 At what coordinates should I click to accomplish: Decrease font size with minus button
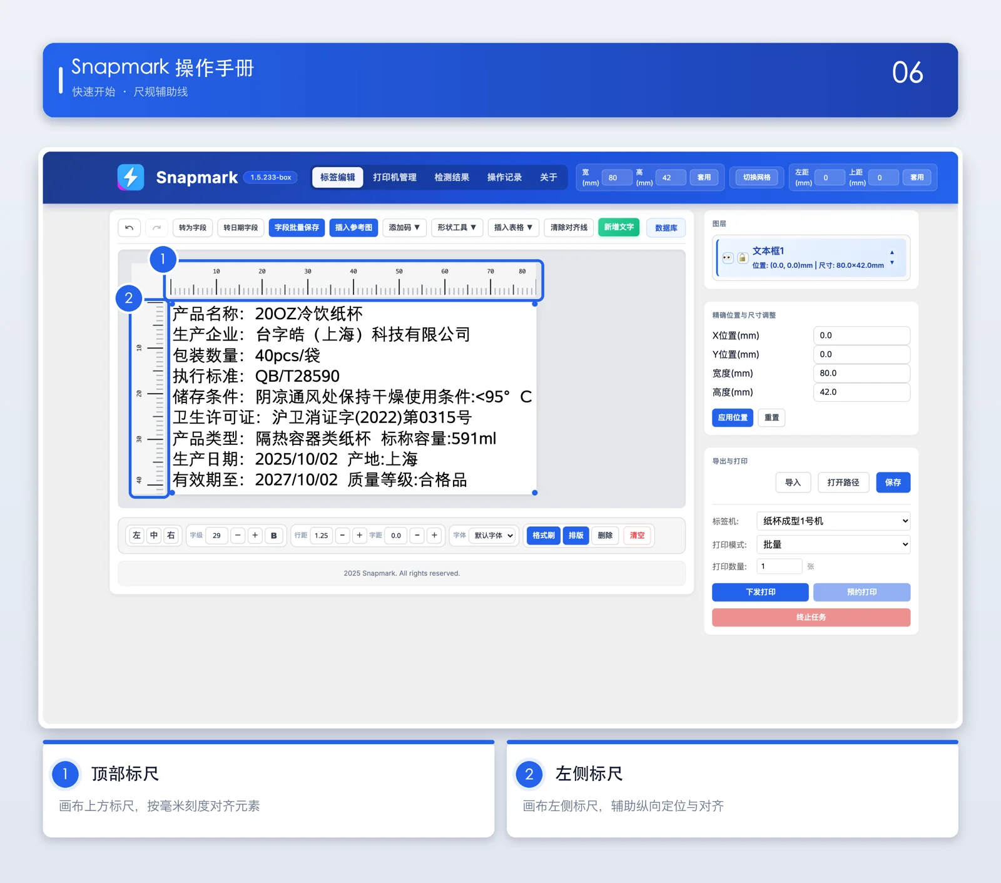[x=238, y=536]
